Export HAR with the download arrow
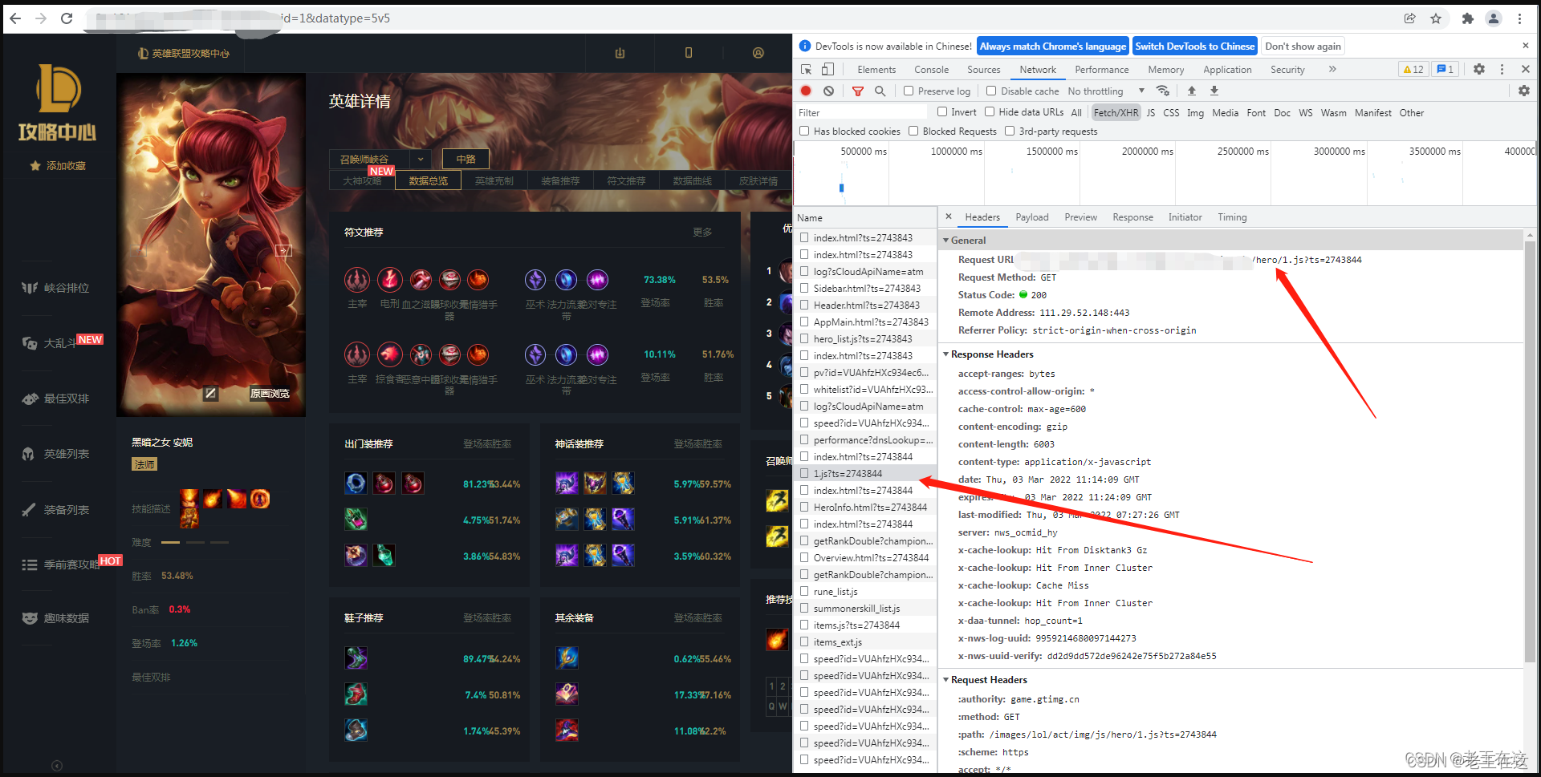The image size is (1541, 777). 1214,91
